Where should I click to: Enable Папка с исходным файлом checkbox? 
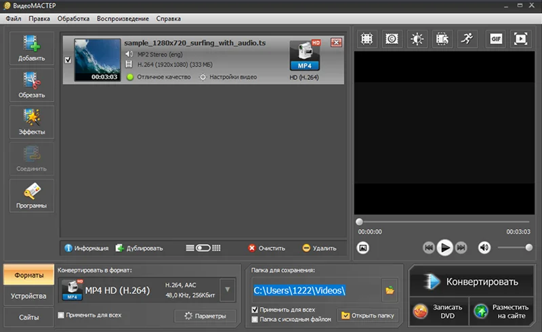tap(255, 319)
